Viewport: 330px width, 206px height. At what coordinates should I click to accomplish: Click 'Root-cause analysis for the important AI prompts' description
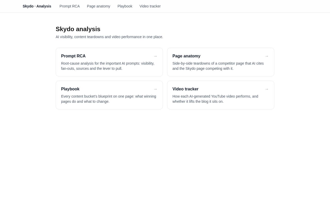pyautogui.click(x=108, y=66)
